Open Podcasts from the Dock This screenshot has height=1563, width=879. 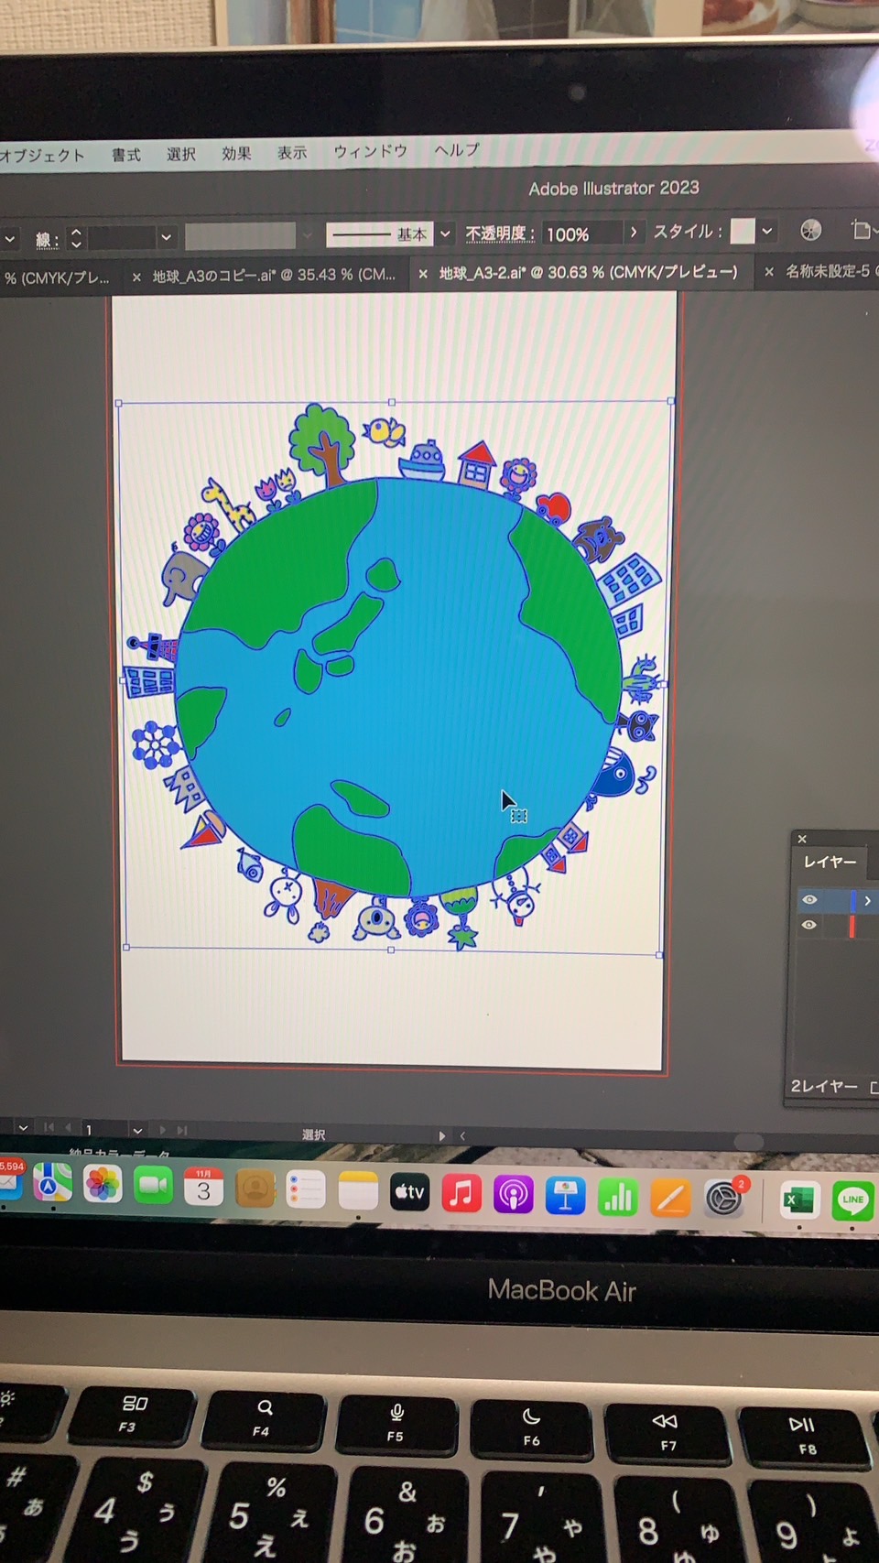pyautogui.click(x=513, y=1195)
